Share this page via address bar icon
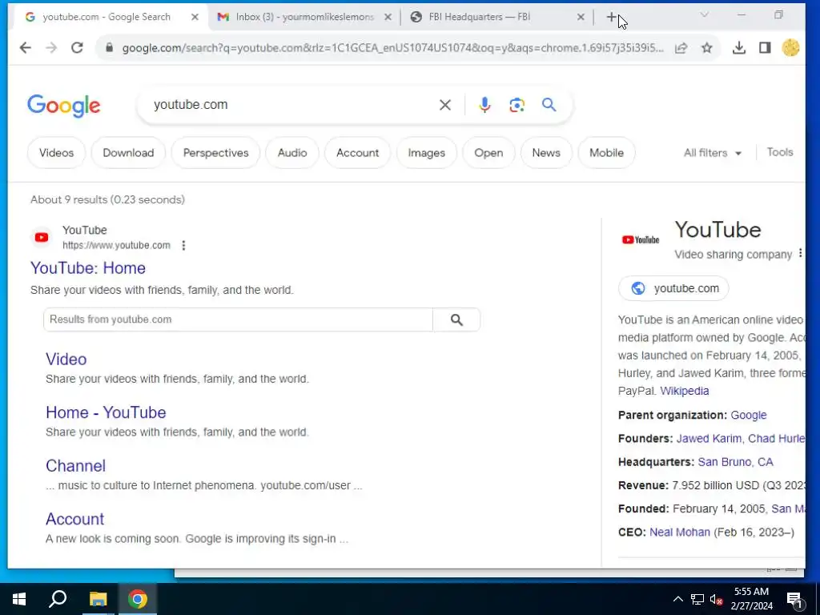Image resolution: width=820 pixels, height=615 pixels. [x=681, y=48]
